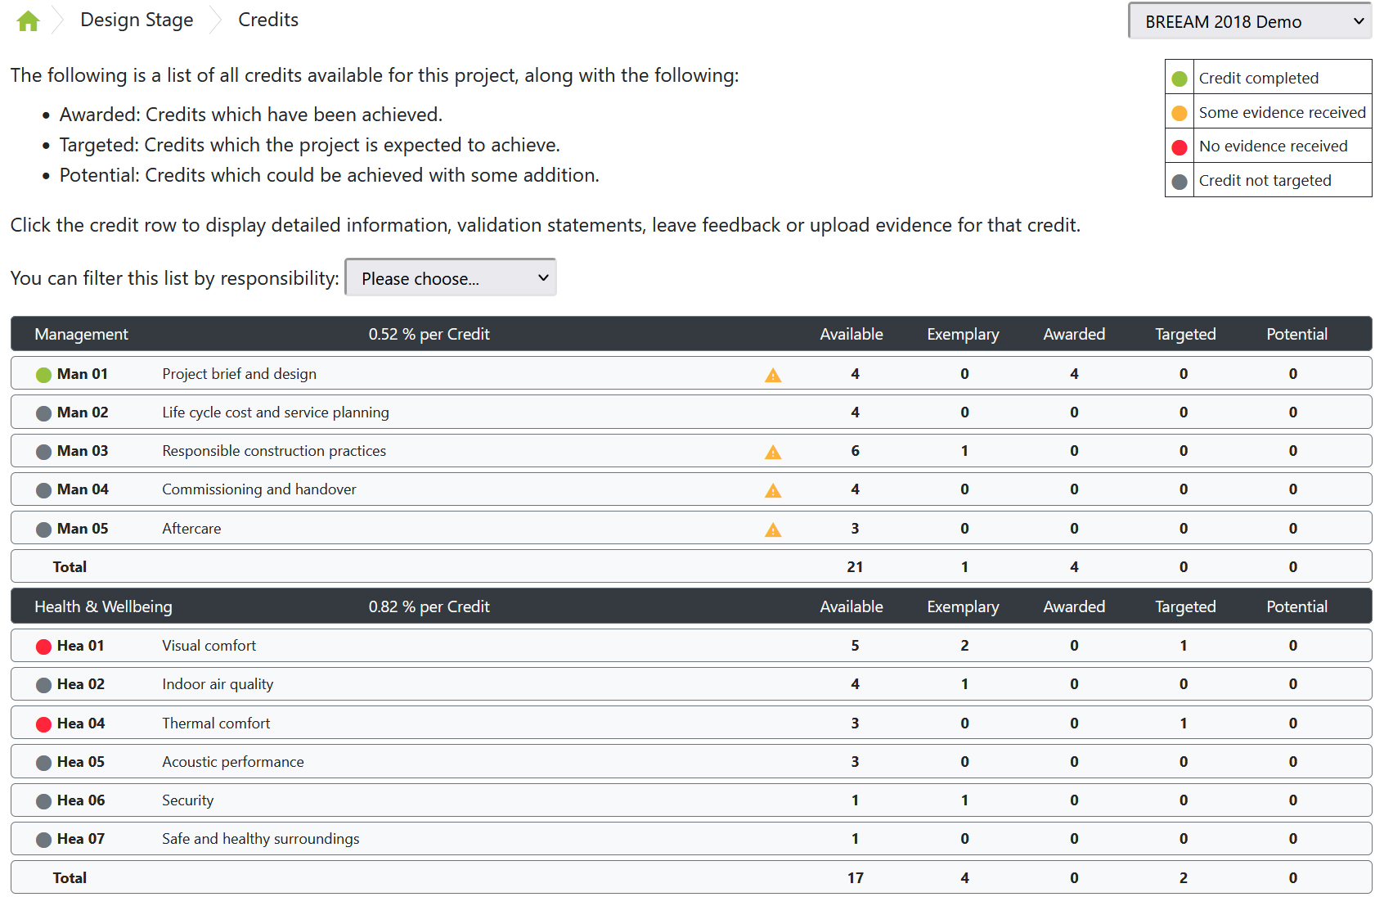Click red No evidence received legend dot
The height and width of the screenshot is (897, 1384).
tap(1180, 147)
